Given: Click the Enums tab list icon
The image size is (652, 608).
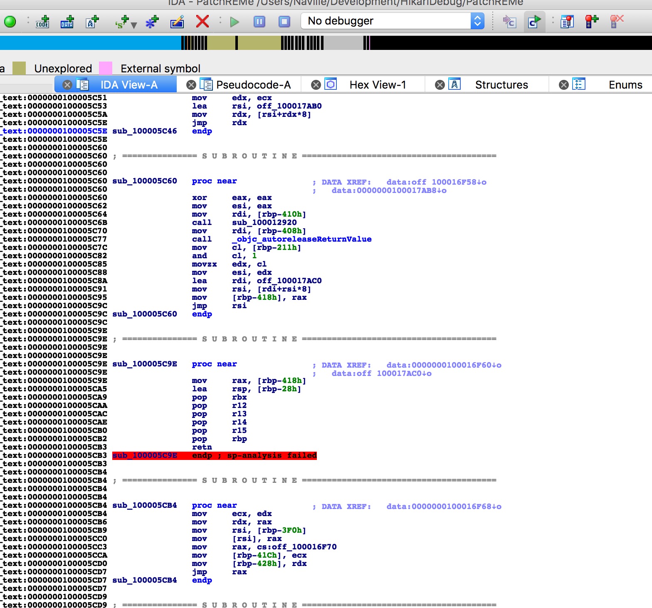Looking at the screenshot, I should pos(579,84).
